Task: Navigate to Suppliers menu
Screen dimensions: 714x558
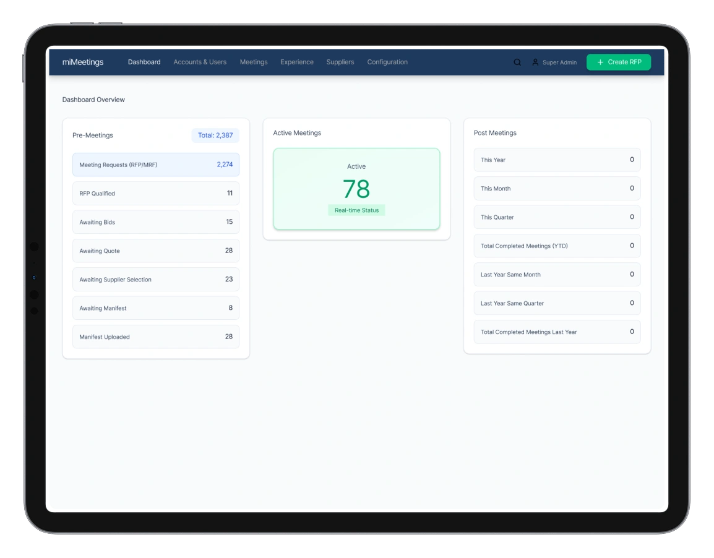Action: 340,62
